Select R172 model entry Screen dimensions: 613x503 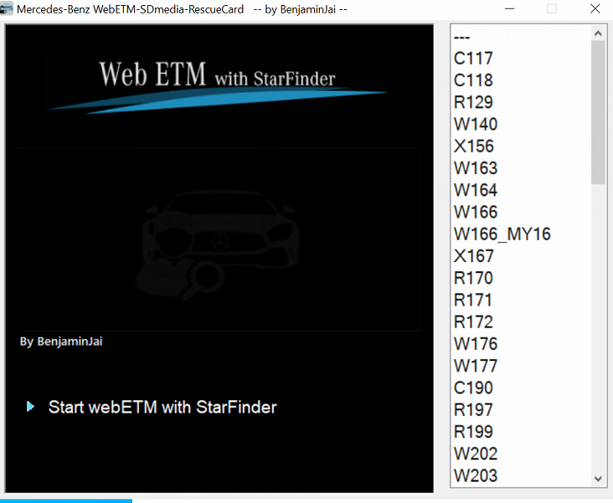point(473,321)
